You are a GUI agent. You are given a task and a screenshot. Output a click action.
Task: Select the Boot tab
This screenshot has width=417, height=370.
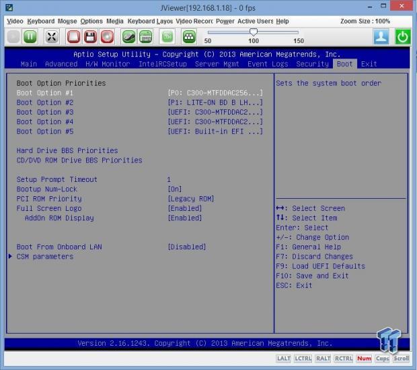coord(344,64)
